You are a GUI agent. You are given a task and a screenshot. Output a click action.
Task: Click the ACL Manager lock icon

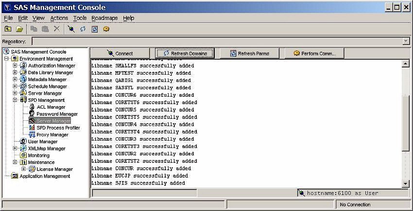[x=32, y=107]
